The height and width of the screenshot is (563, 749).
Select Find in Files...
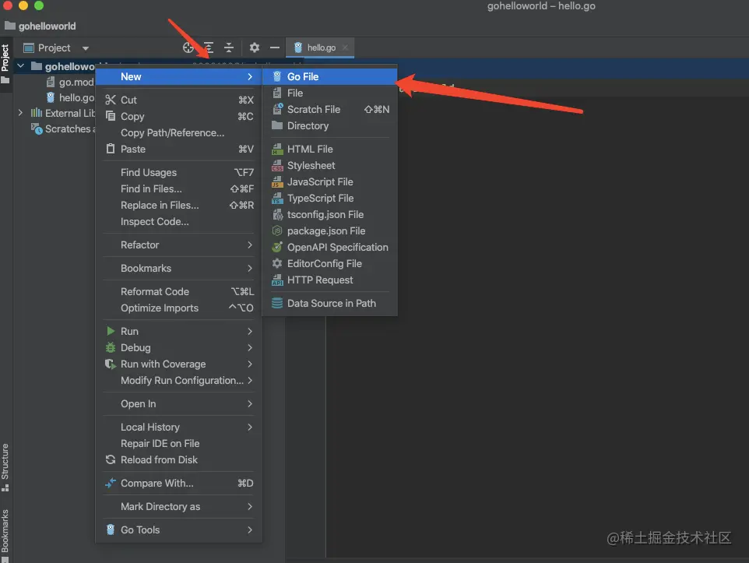[179, 188]
